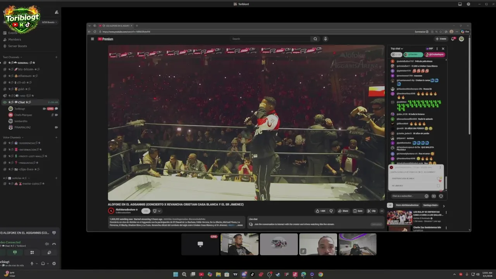This screenshot has height=279, width=496.
Task: Click the Join membership button
Action: (x=146, y=211)
